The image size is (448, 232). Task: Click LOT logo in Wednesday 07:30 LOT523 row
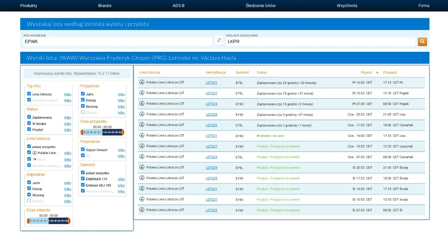pos(142,210)
